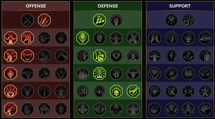Choose the green hourglass mastery in Defense
The image size is (215, 119).
coord(99,74)
